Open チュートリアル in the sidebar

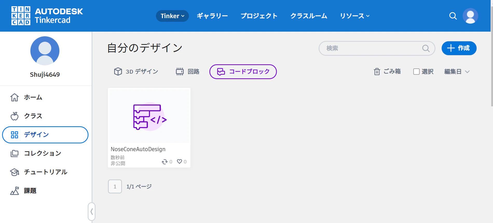coord(45,172)
